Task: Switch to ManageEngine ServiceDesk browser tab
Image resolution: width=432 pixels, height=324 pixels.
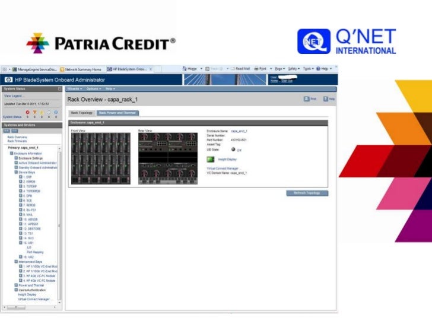Action: (35, 69)
